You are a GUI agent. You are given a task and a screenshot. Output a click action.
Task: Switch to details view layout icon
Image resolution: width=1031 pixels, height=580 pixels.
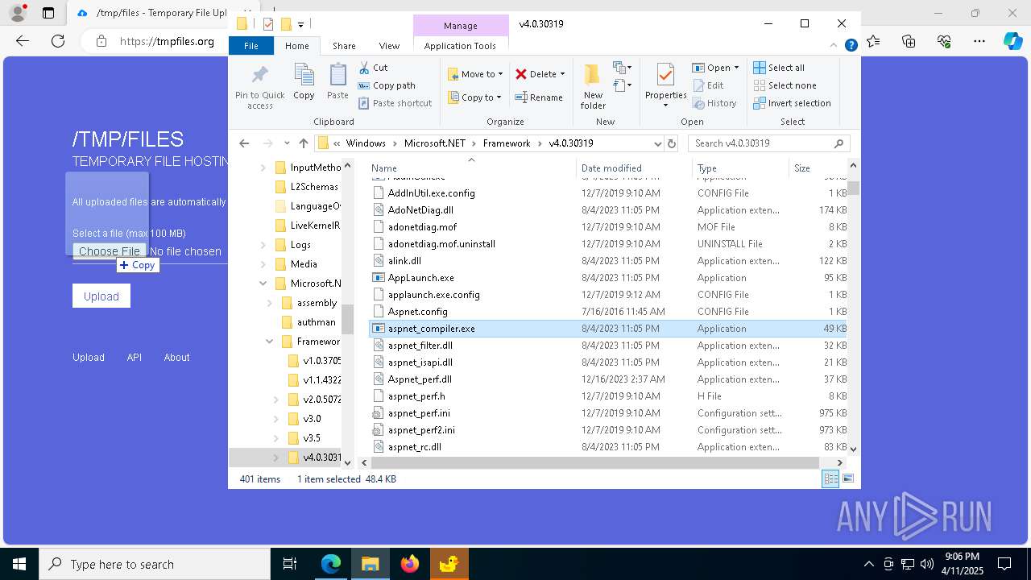pos(830,478)
